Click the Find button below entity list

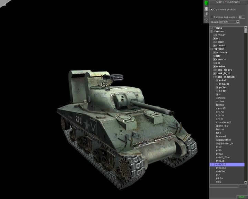pos(242,186)
